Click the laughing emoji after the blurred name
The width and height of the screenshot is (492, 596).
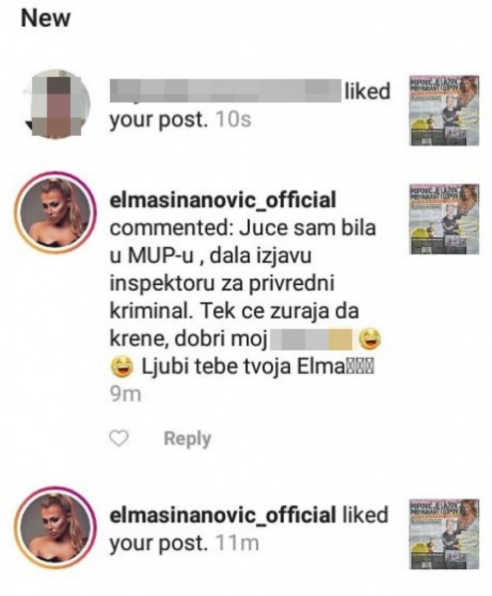click(x=370, y=339)
